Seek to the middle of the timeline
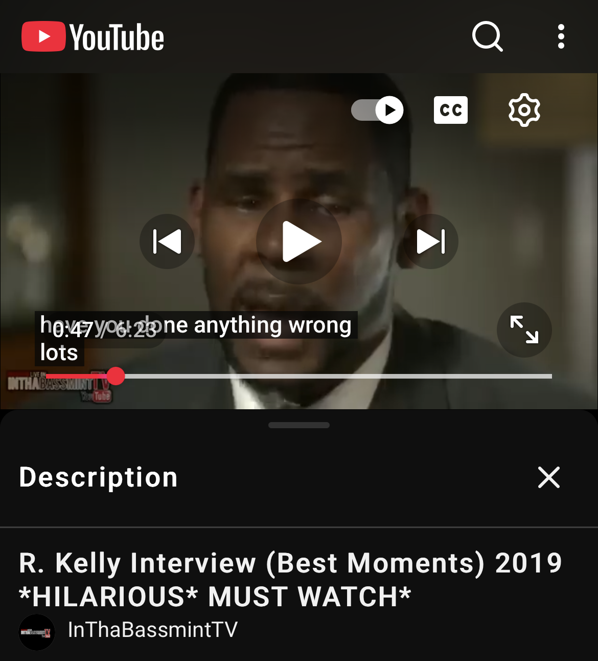This screenshot has height=661, width=598. click(x=299, y=376)
